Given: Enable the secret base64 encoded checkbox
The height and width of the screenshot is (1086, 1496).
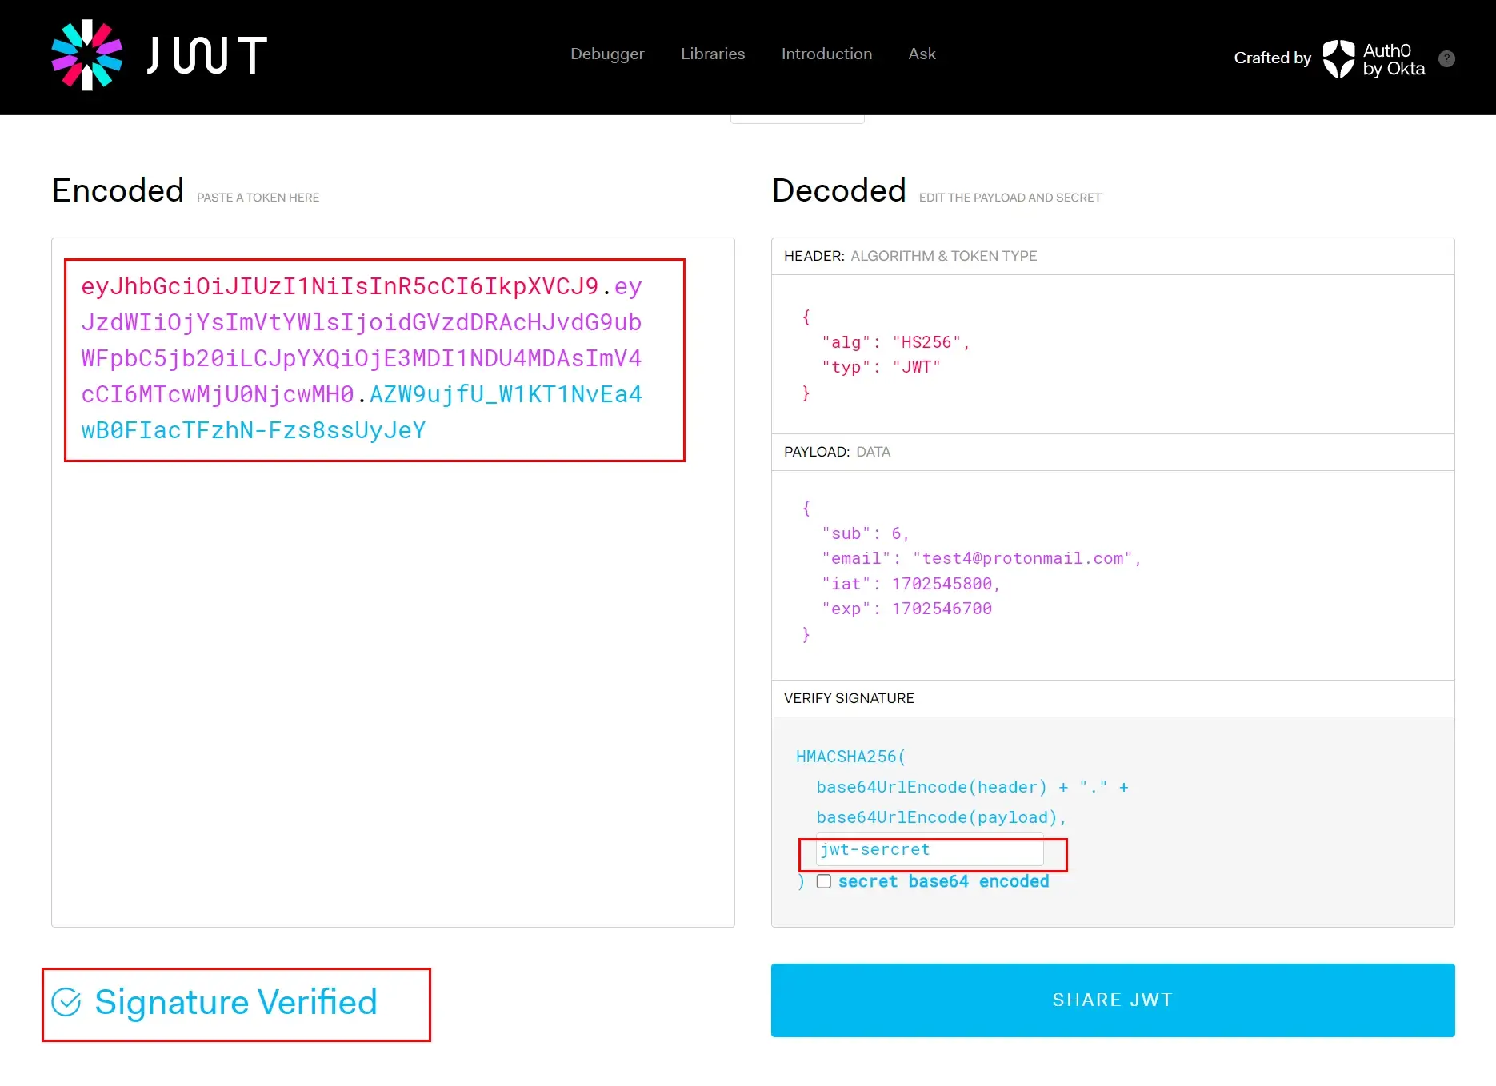Looking at the screenshot, I should pos(823,881).
